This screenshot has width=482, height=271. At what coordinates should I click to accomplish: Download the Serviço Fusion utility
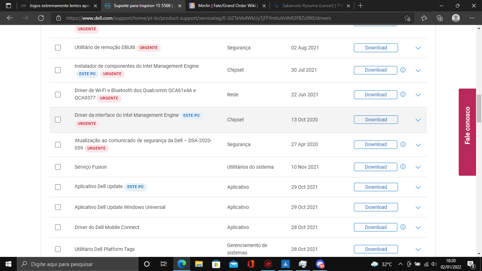[375, 167]
